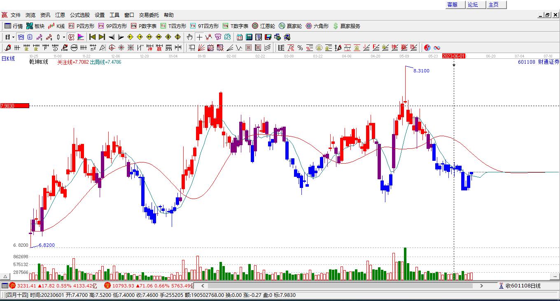The image size is (560, 301).
Task: Click the 6.8200 low price annotation
Action: [x=47, y=245]
